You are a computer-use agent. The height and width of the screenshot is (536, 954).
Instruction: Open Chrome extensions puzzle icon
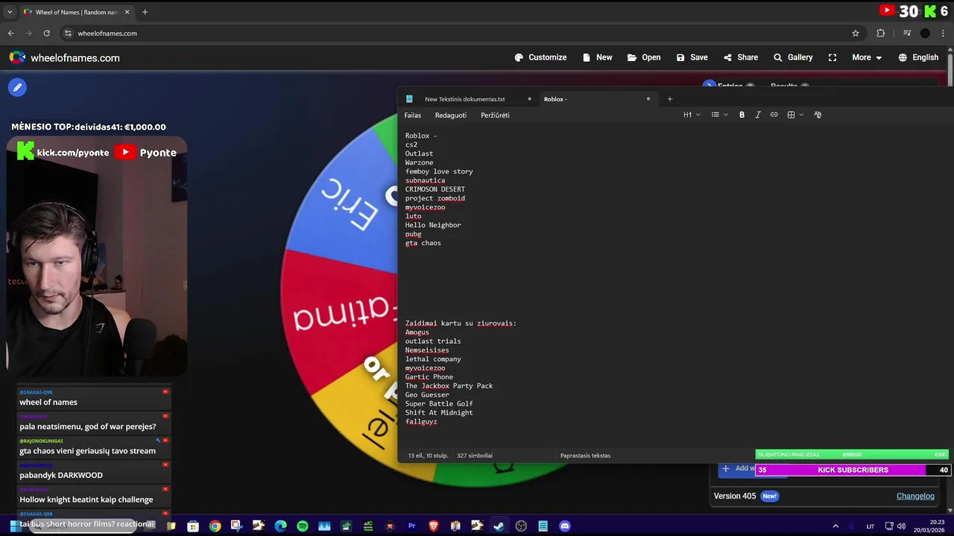(x=880, y=33)
